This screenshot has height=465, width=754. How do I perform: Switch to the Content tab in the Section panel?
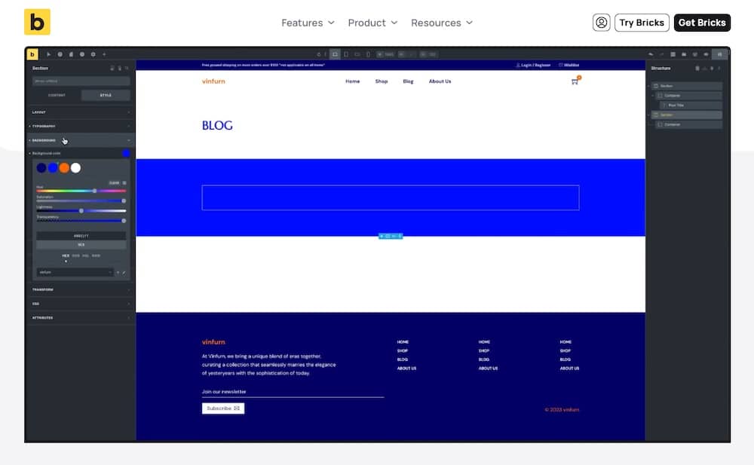(57, 95)
